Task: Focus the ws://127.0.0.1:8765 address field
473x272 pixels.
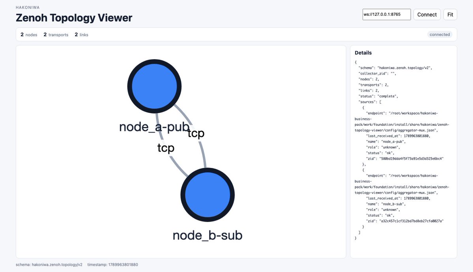Action: point(387,15)
